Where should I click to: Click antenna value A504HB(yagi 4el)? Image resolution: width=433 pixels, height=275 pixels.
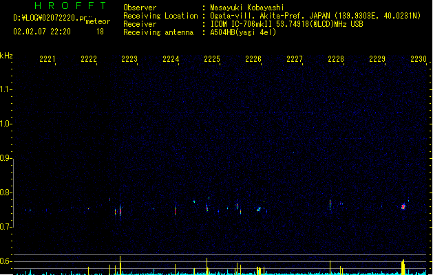click(243, 32)
